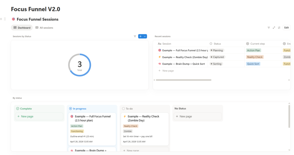The height and width of the screenshot is (155, 294).
Task: Click Set 10-min timer + pay one bill text
Action: (x=138, y=136)
